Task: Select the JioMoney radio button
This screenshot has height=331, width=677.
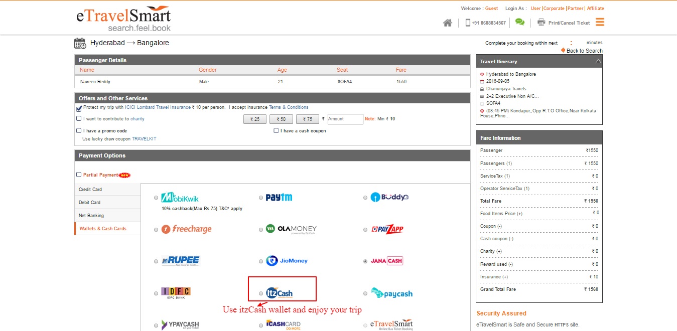Action: click(x=261, y=261)
